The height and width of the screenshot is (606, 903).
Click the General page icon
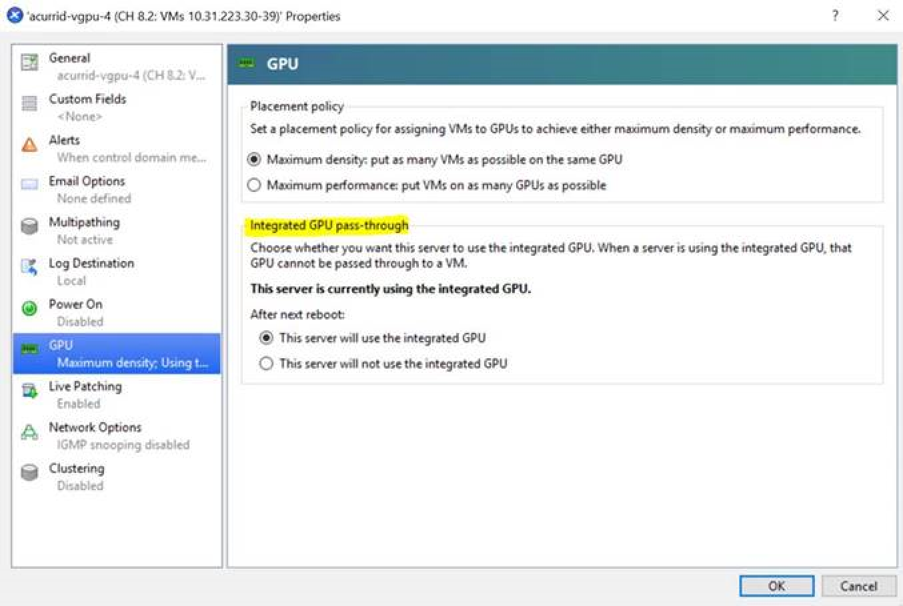pos(29,62)
